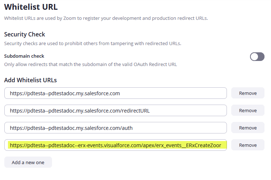Enable the Subdomain check toggle
Image resolution: width=271 pixels, height=180 pixels.
[x=257, y=57]
